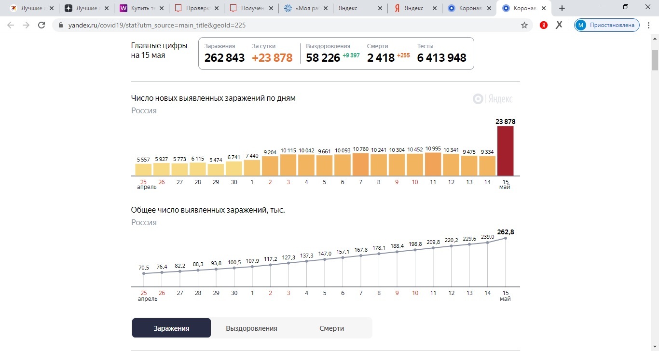Close the "Купить те" tab
Image resolution: width=659 pixels, height=351 pixels.
[x=162, y=8]
